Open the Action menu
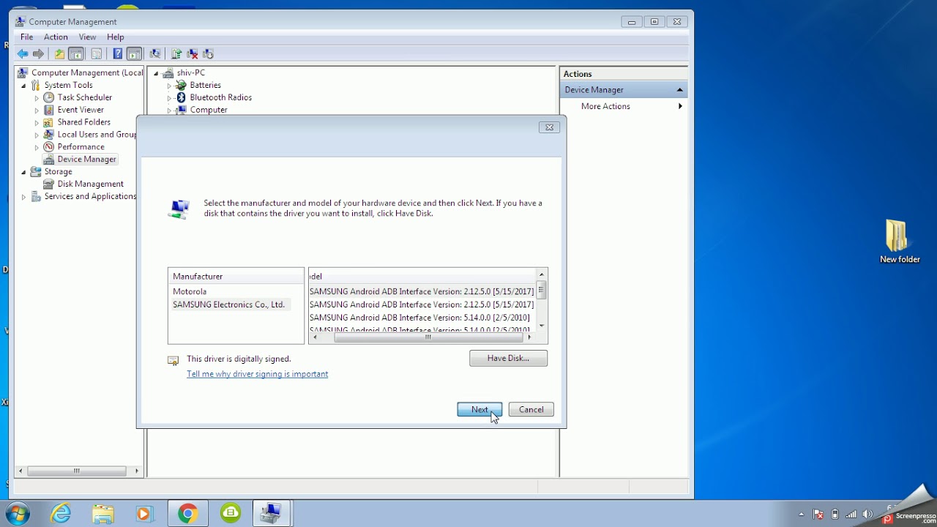937x527 pixels. point(56,37)
